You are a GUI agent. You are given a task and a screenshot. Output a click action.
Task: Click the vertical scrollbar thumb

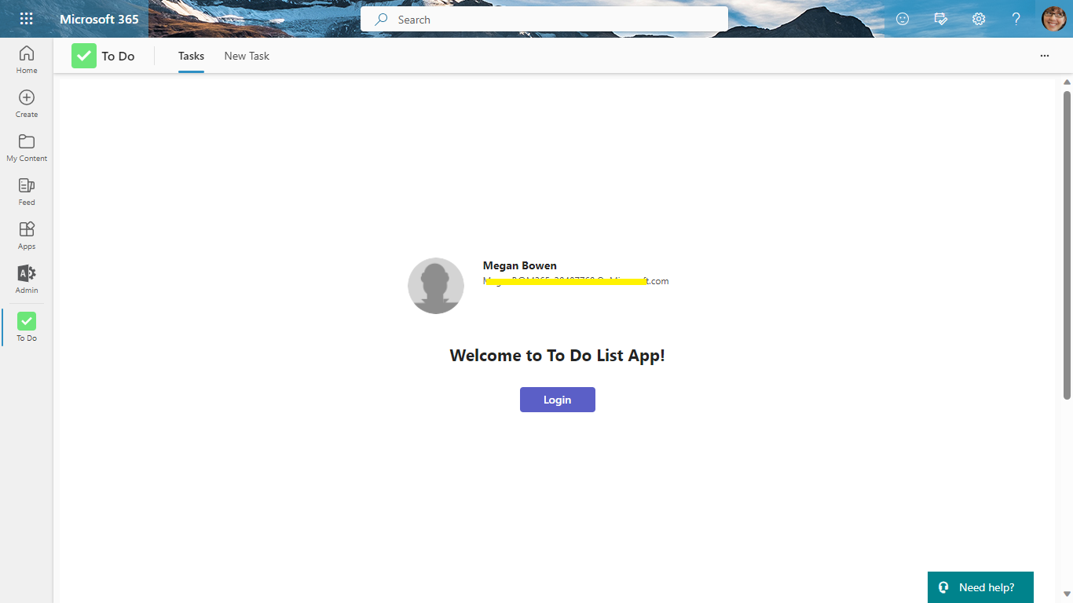point(1067,246)
